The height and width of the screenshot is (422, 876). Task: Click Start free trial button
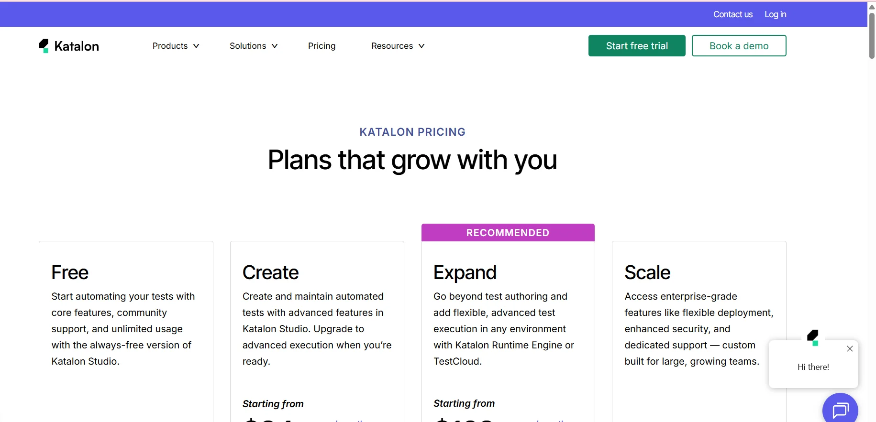point(636,46)
